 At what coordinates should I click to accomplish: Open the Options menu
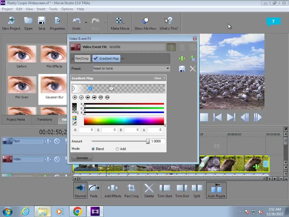pos(67,9)
